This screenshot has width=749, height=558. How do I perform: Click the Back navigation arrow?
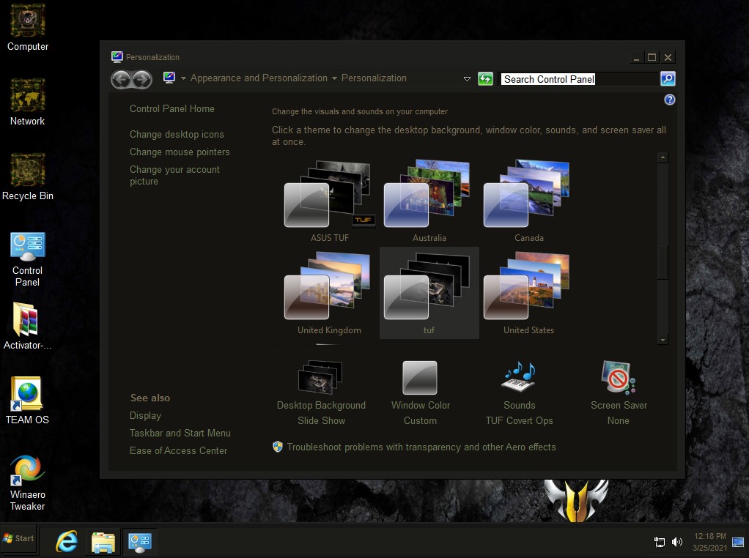[x=122, y=79]
